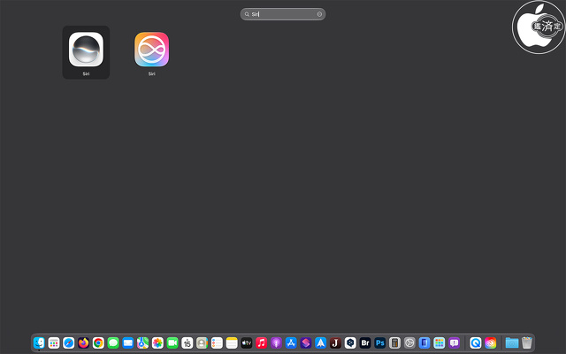566x354 pixels.
Task: Open Google Chrome in the Dock
Action: pyautogui.click(x=98, y=342)
